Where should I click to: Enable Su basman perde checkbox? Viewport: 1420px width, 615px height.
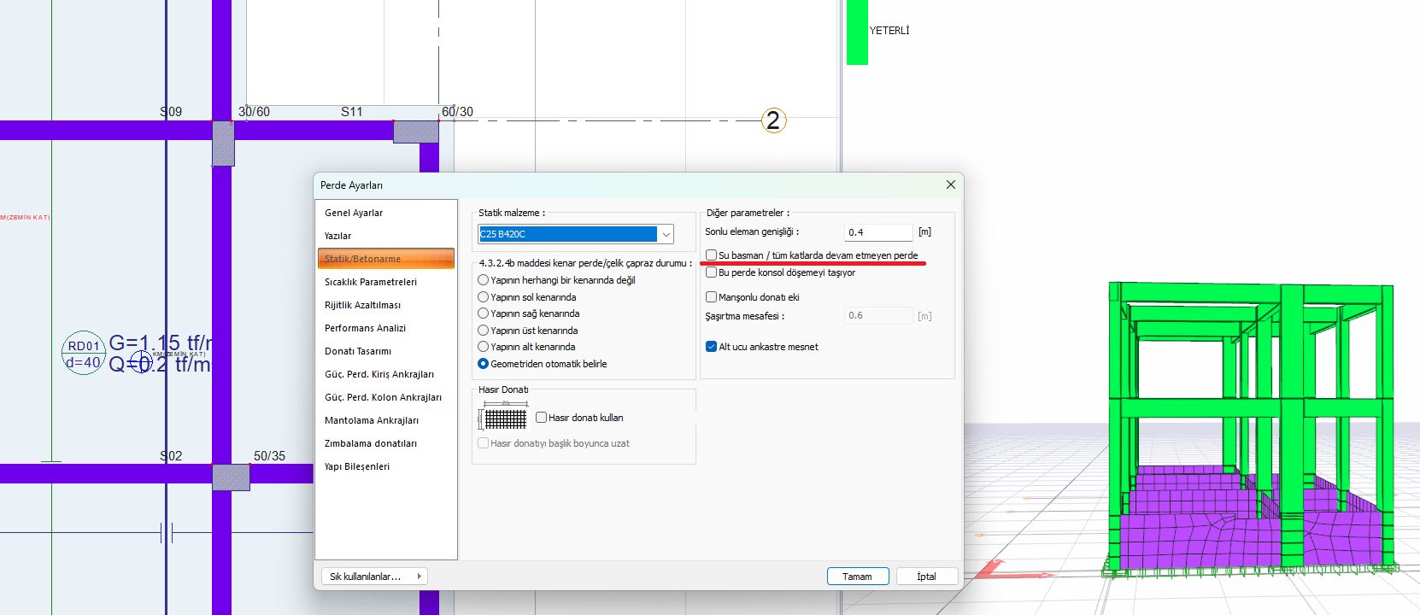point(712,255)
